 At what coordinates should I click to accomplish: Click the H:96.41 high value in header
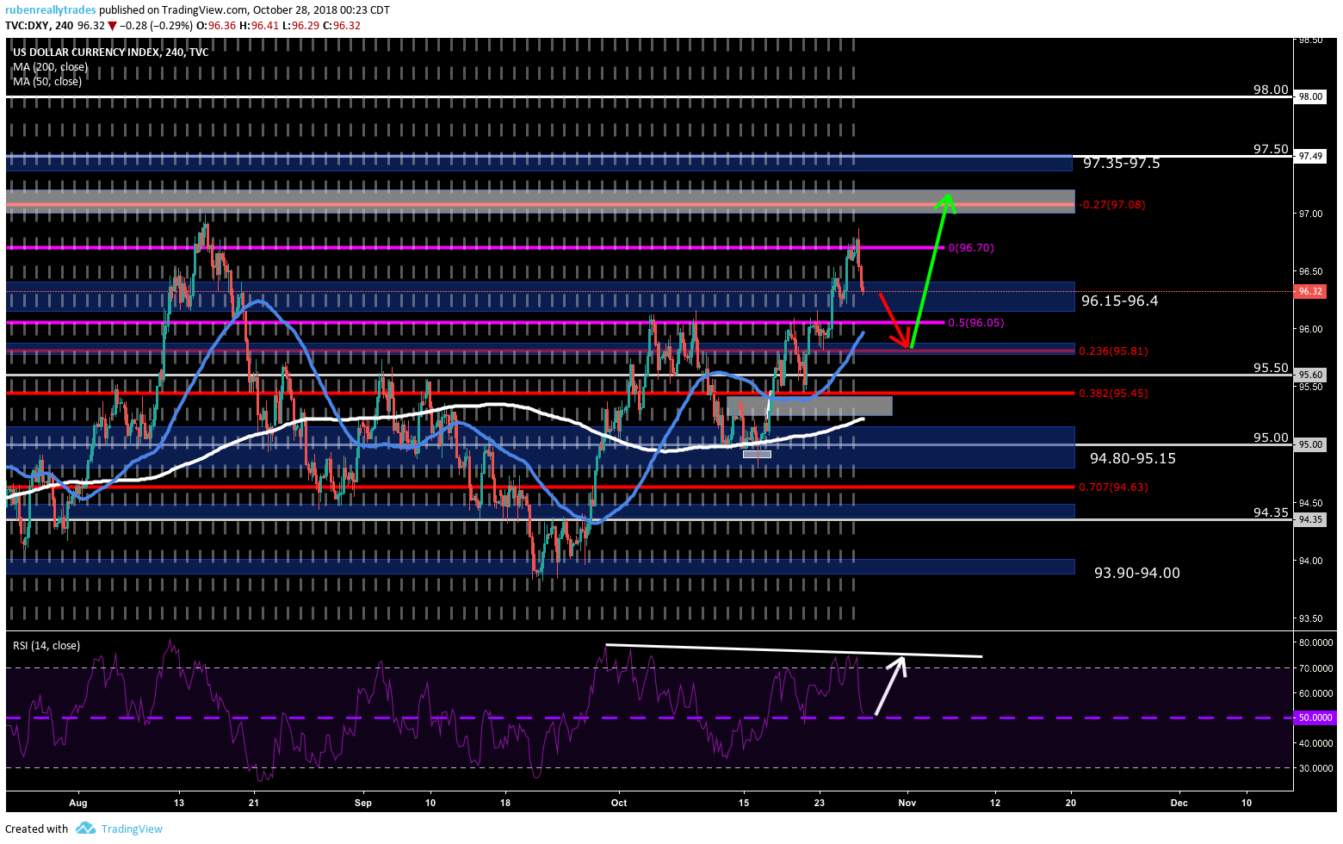pos(258,26)
